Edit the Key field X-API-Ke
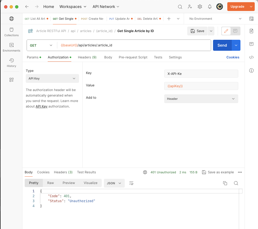 tap(201, 73)
